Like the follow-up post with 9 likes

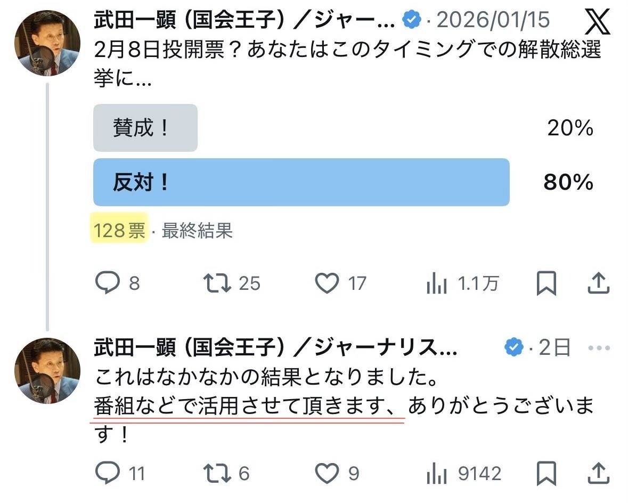point(327,473)
